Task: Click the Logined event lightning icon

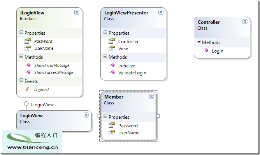Action: click(27, 89)
